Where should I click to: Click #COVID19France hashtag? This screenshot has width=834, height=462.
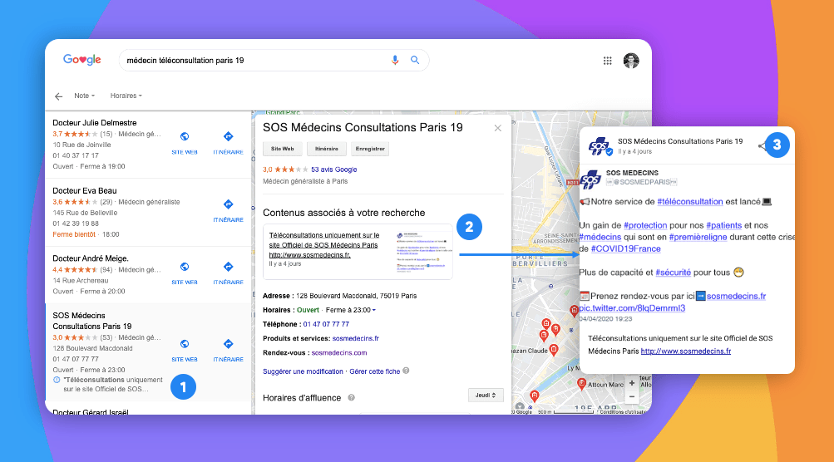[x=625, y=248]
